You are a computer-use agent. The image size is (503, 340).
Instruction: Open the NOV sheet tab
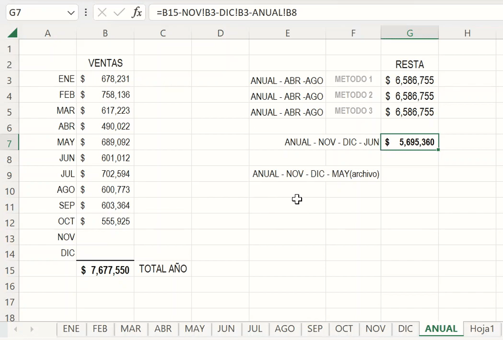376,329
